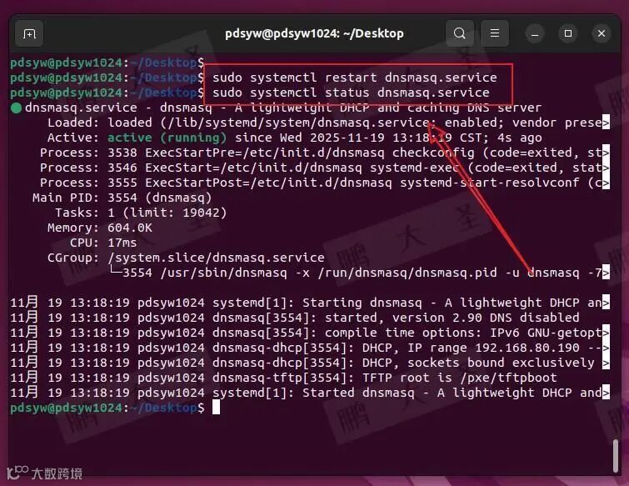This screenshot has height=486, width=629.
Task: Close the terminal window
Action: [602, 33]
